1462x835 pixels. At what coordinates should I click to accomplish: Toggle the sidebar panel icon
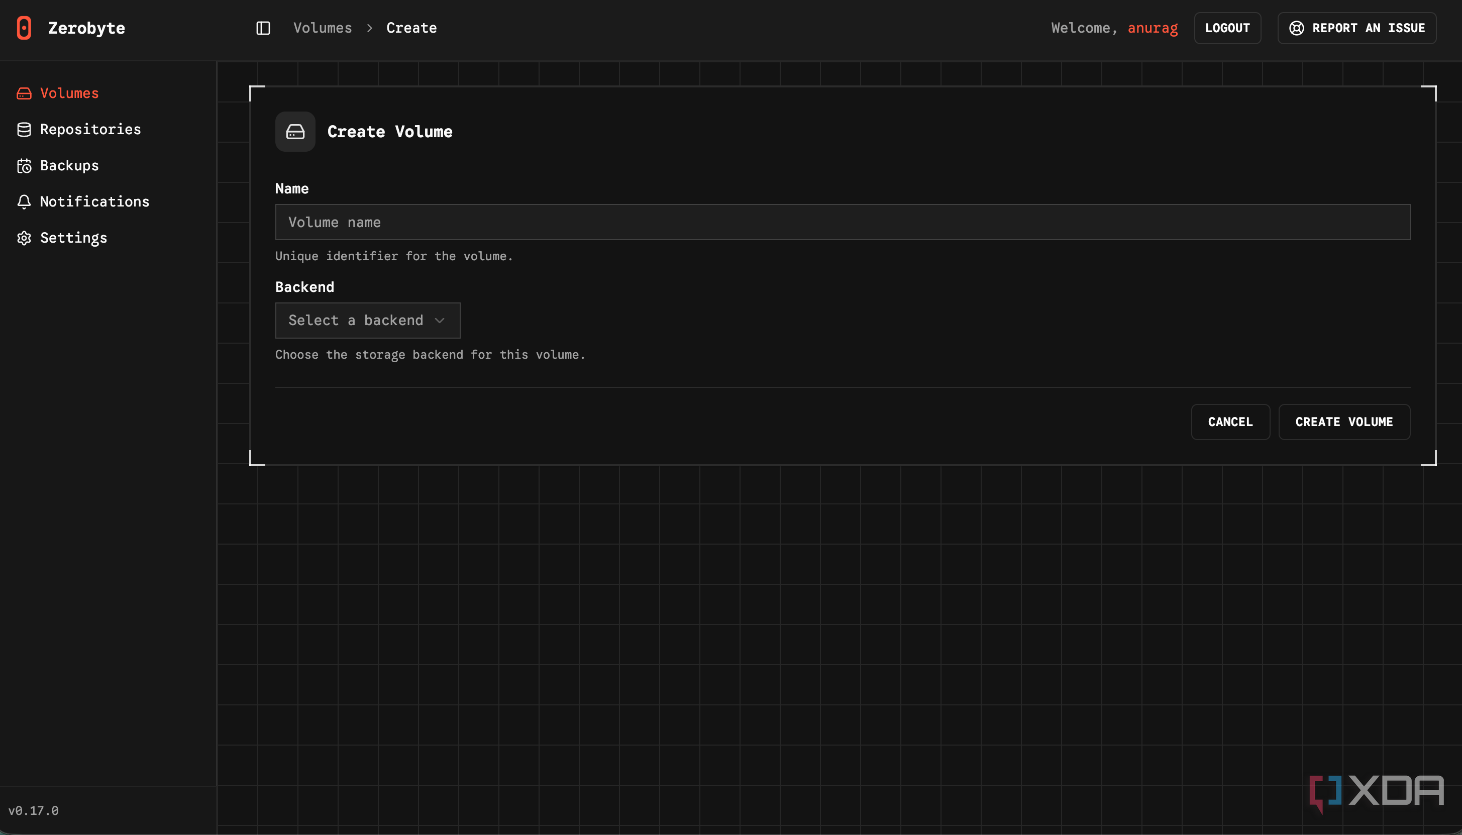(x=263, y=28)
